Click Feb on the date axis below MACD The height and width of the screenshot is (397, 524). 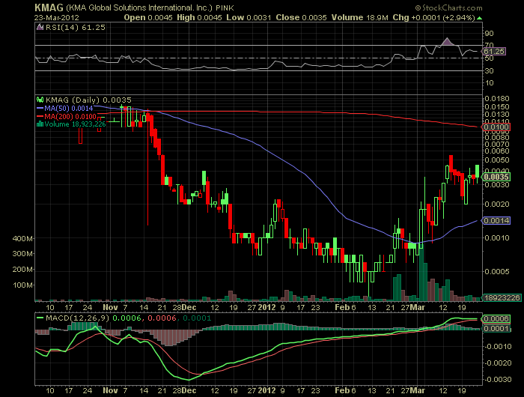(342, 390)
